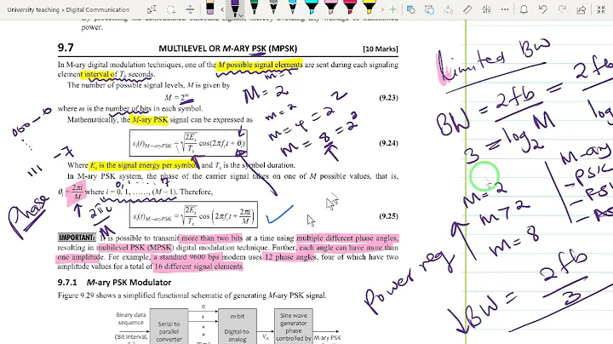The width and height of the screenshot is (613, 344).
Task: Click equation number (9.24)
Action: coord(388,143)
